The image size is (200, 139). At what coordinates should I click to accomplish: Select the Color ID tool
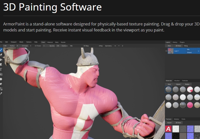(x=1, y=89)
